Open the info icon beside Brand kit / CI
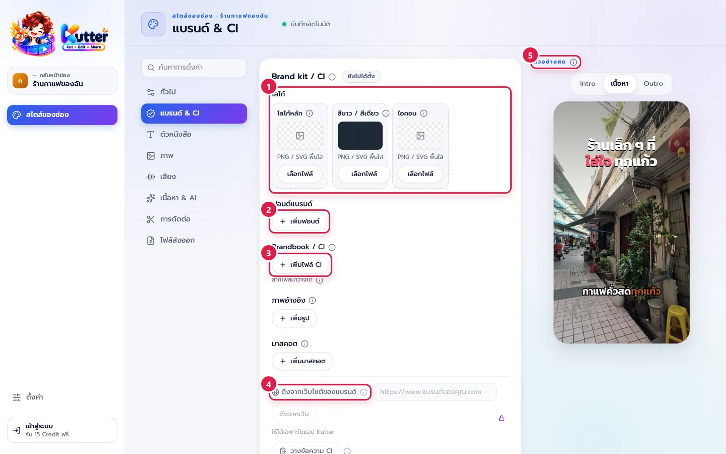This screenshot has width=726, height=454. pos(332,77)
